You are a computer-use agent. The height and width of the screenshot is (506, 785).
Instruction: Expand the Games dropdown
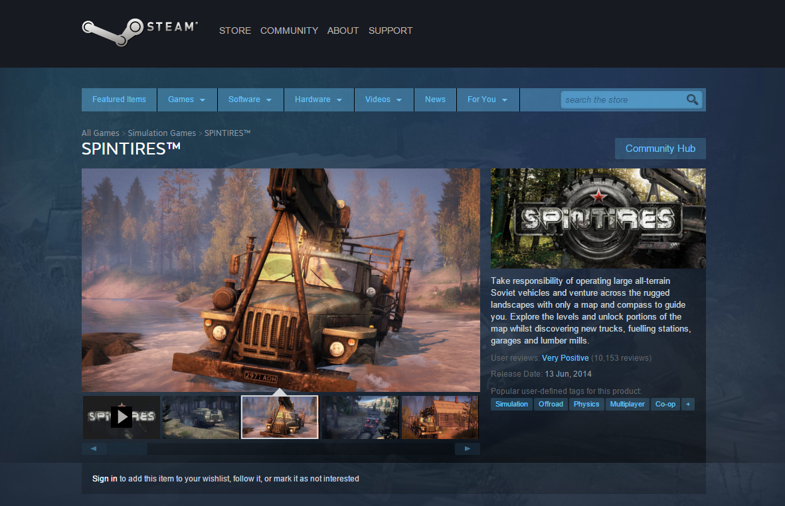click(x=187, y=99)
